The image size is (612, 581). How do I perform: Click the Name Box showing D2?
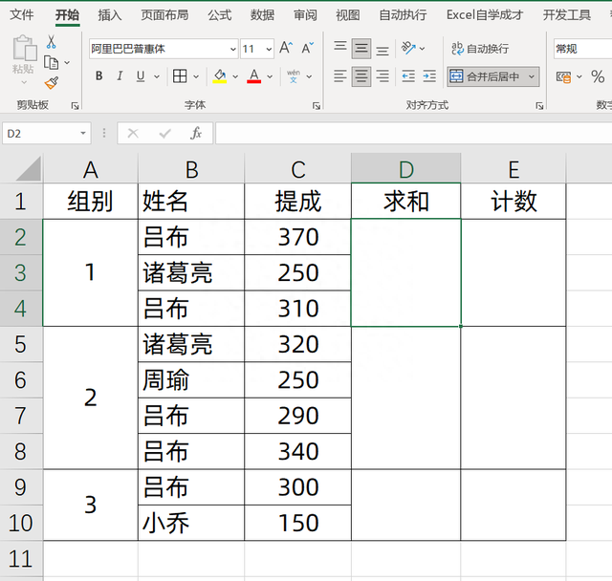tap(41, 134)
